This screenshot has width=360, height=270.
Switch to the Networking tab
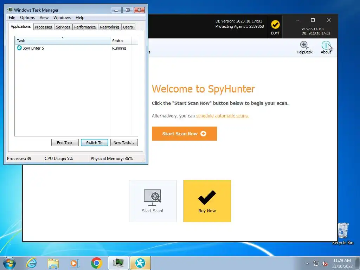click(x=109, y=27)
